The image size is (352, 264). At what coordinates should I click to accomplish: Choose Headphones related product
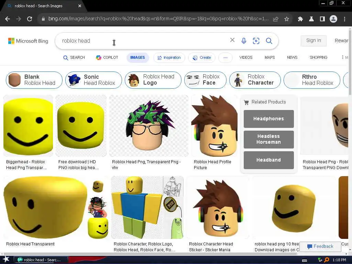269,119
